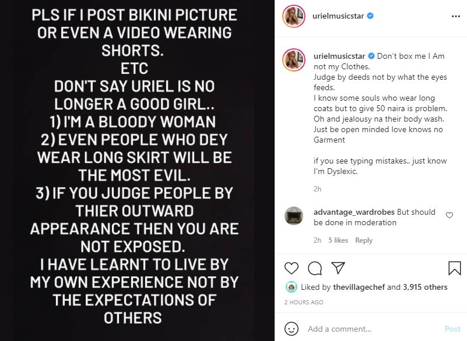Image resolution: width=467 pixels, height=341 pixels.
Task: Open urielmusicstar username in header
Action: click(x=339, y=16)
